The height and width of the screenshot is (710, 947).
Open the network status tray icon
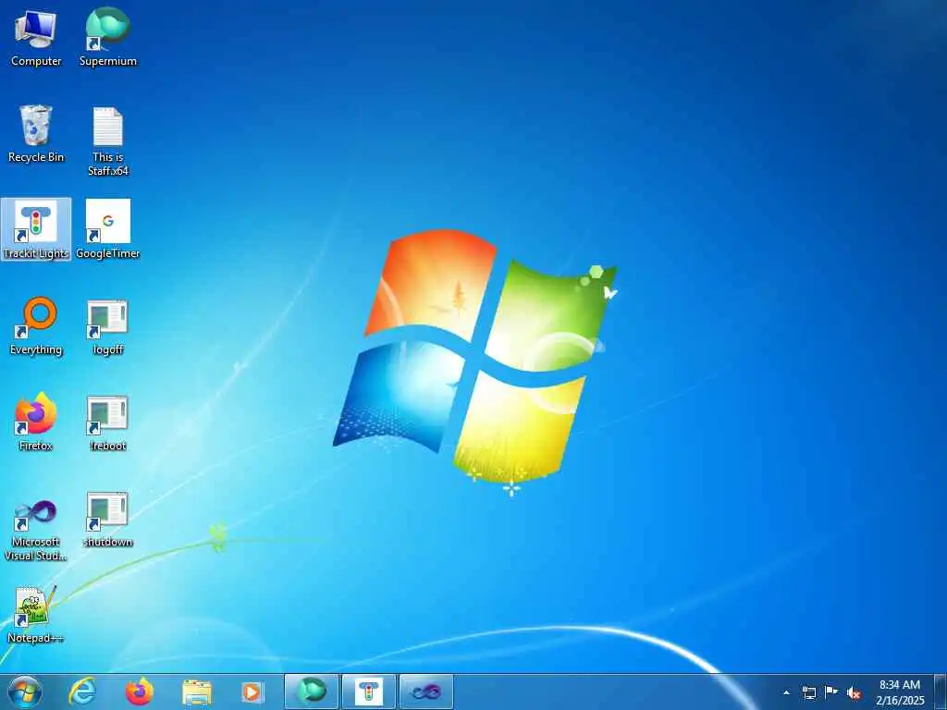[808, 692]
